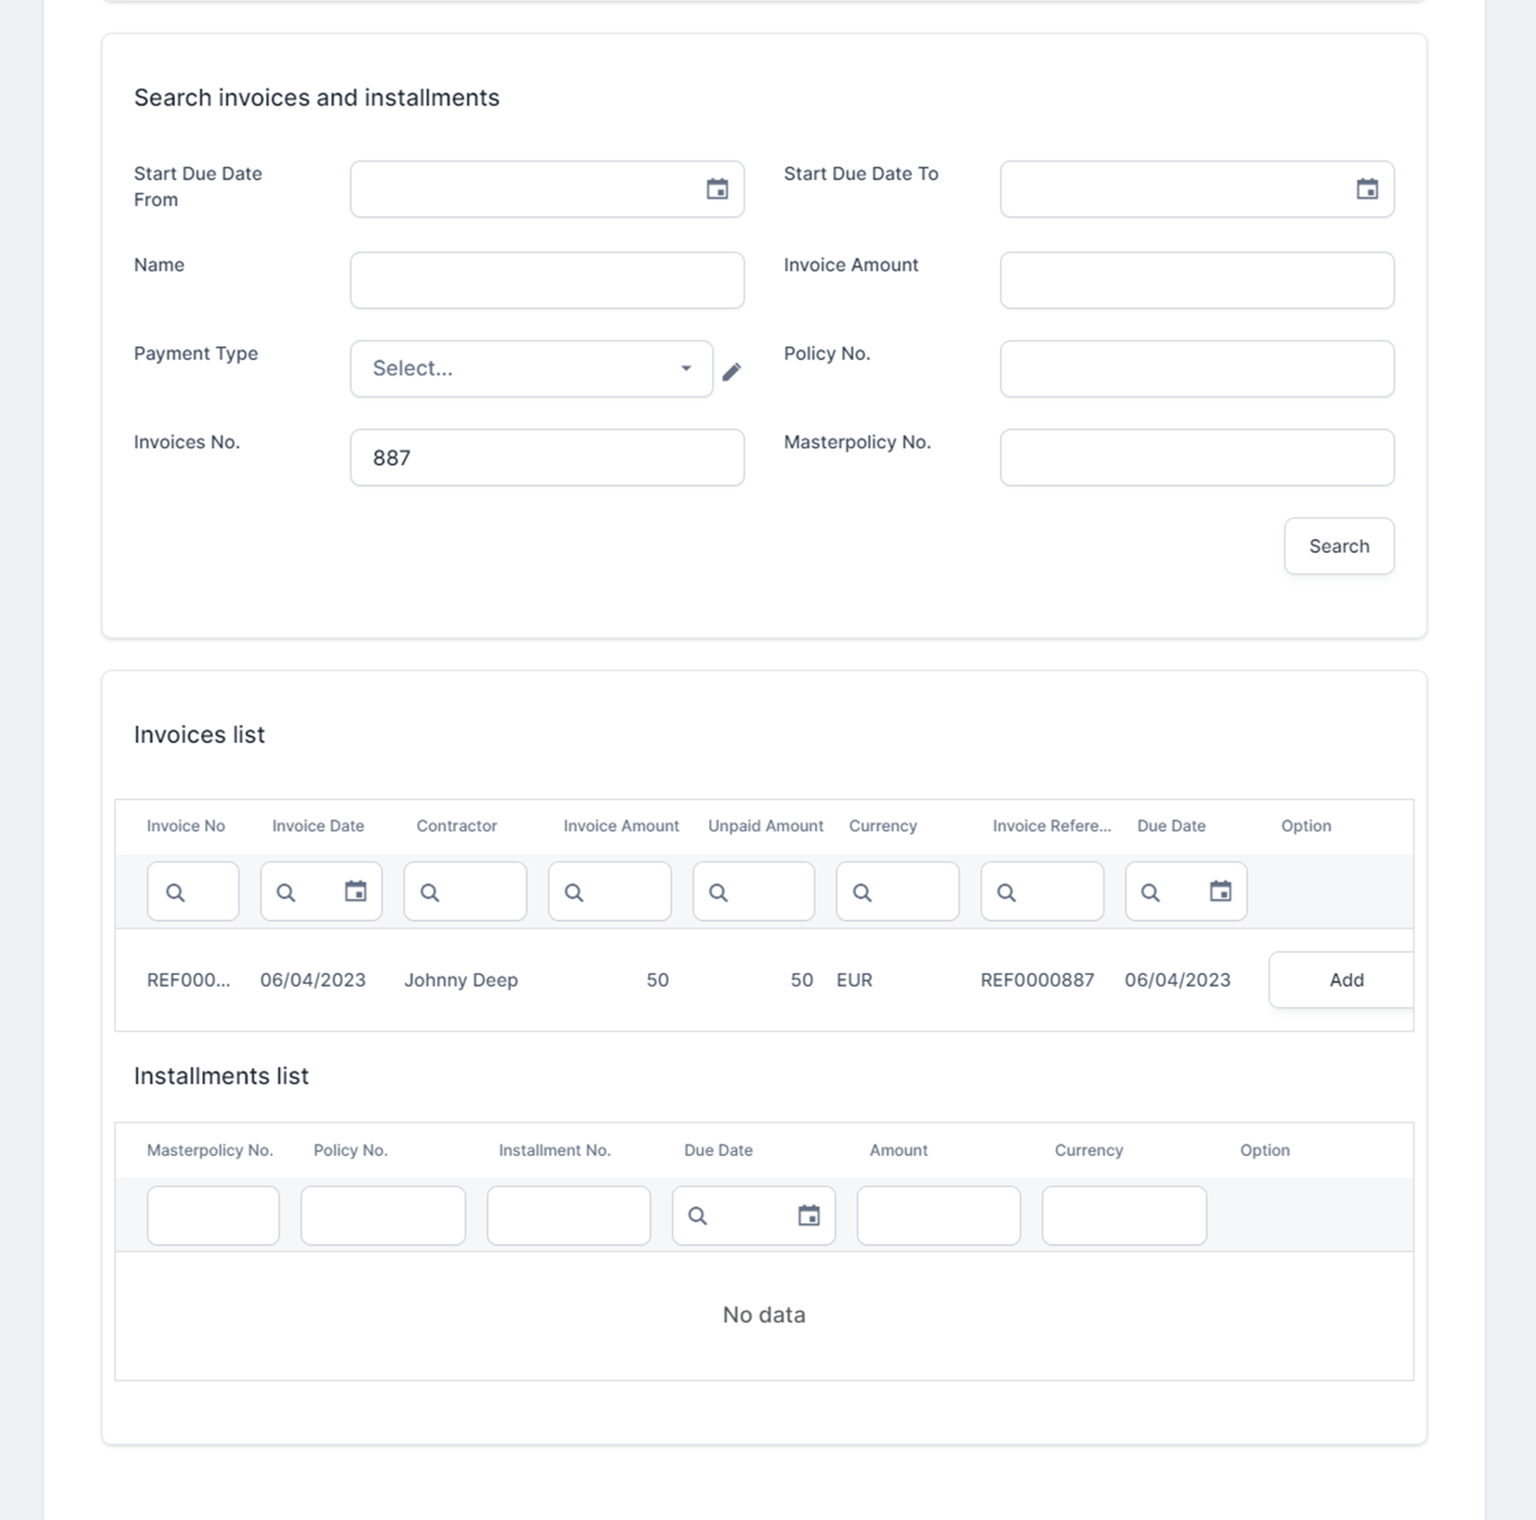Open calendar in invoices Due Date filter
1536x1520 pixels.
click(1220, 891)
